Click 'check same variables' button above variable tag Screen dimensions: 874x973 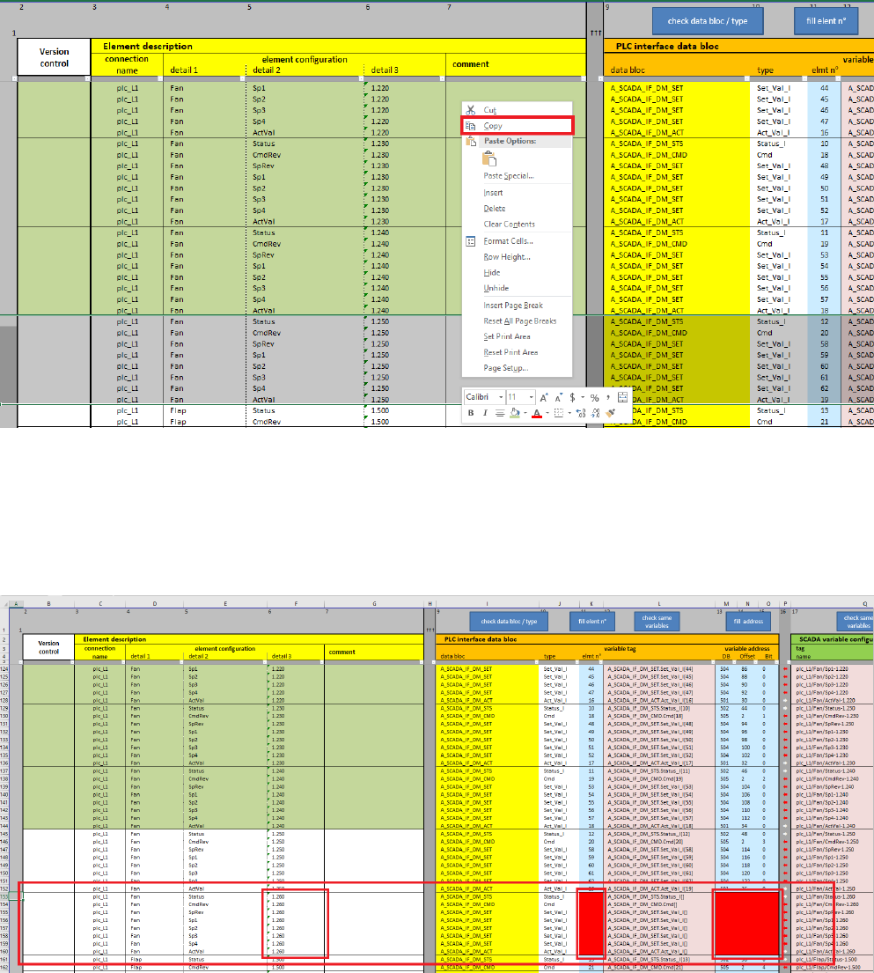[x=657, y=621]
